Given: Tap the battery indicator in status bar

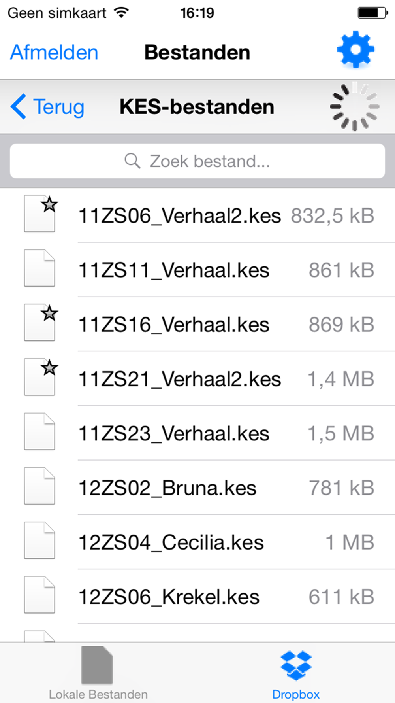Looking at the screenshot, I should tap(373, 13).
